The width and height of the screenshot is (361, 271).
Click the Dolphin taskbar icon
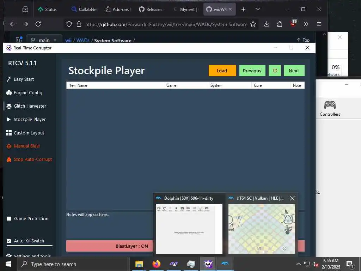225,264
